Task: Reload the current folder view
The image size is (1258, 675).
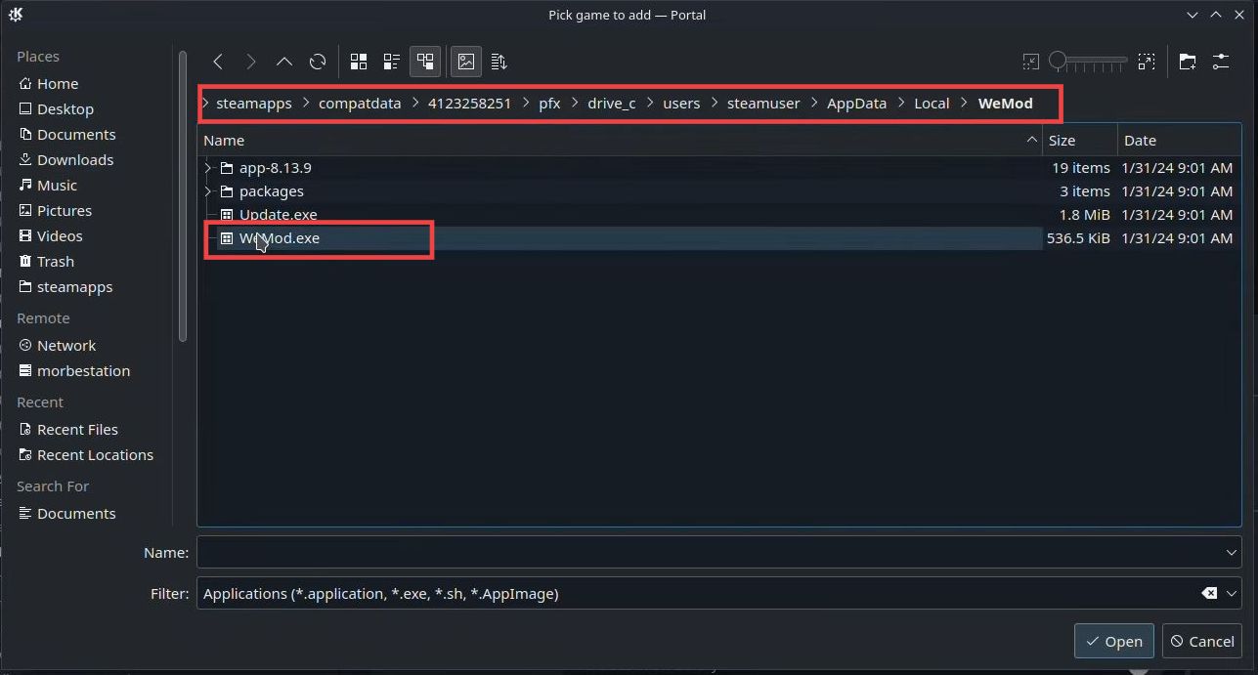Action: [x=318, y=62]
